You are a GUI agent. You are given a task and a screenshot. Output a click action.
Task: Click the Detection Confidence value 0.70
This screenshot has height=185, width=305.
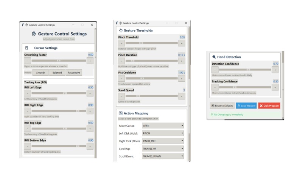tap(276, 64)
